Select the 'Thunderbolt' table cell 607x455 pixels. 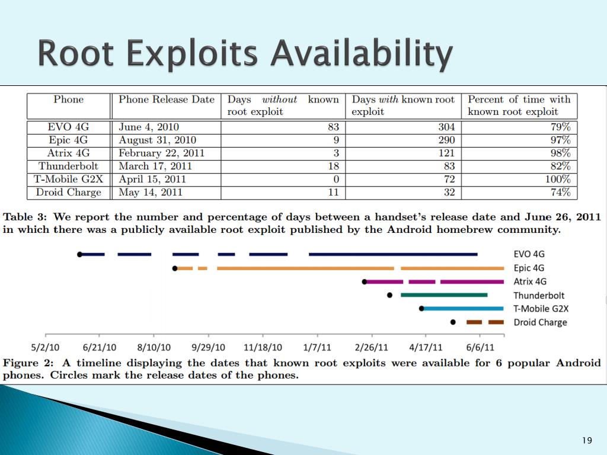[x=69, y=166]
